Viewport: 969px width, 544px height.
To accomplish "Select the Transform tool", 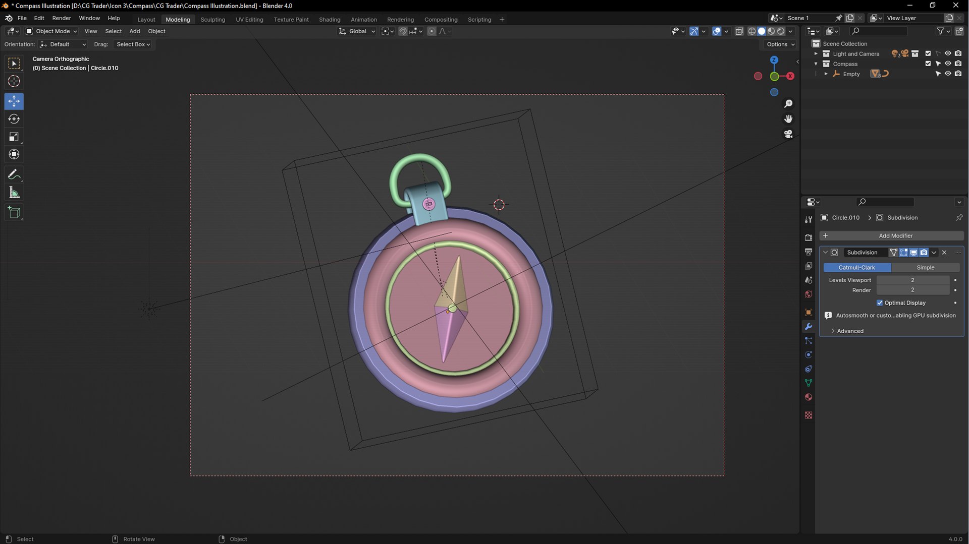I will click(x=14, y=154).
